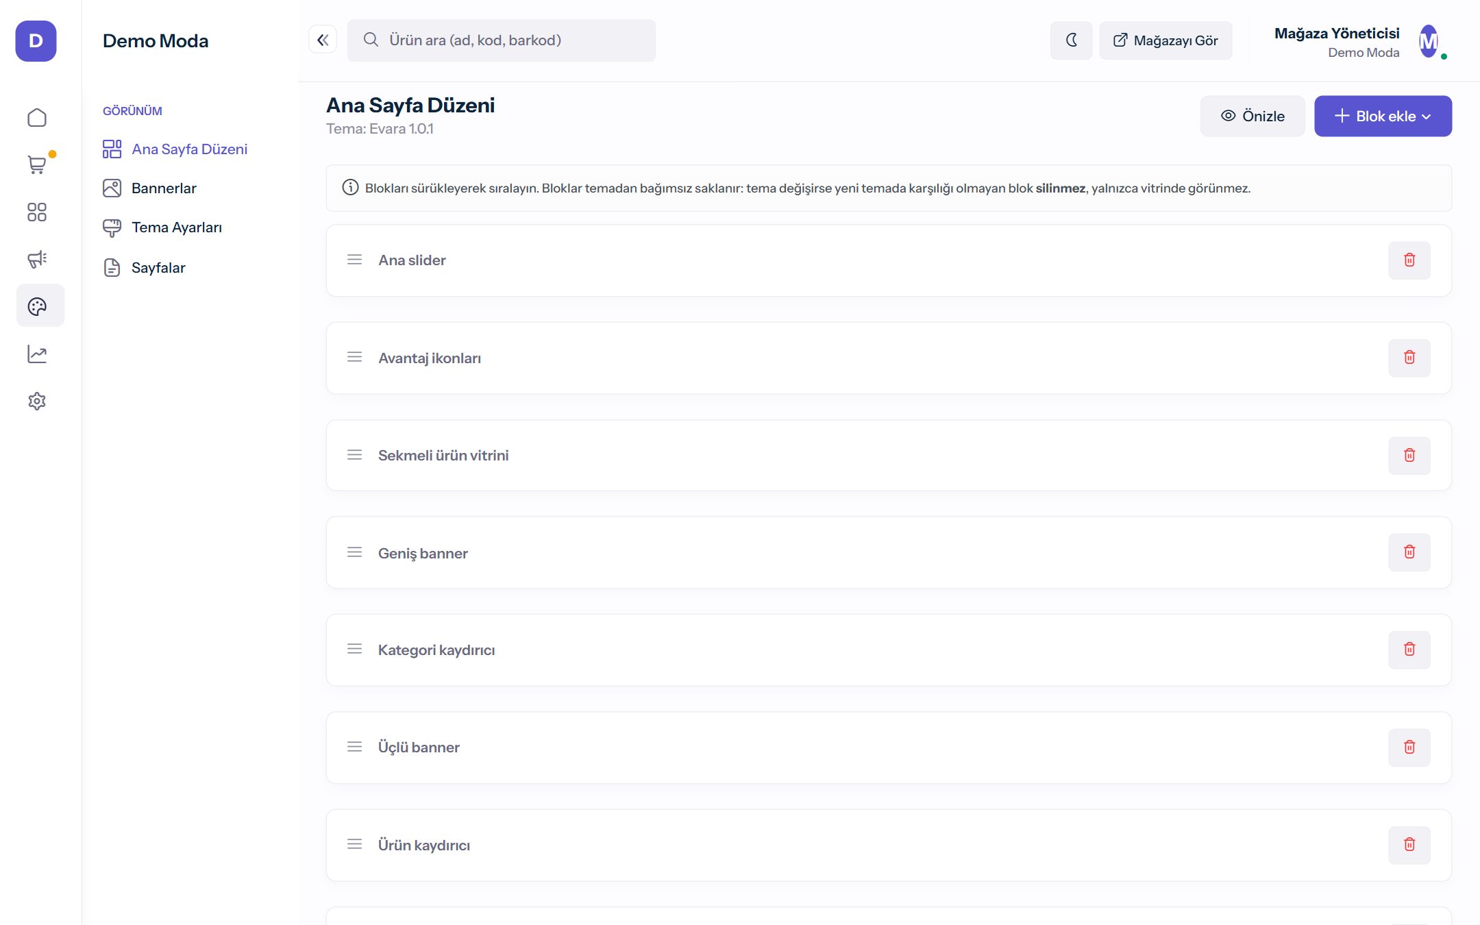Click the Demo Moda store title
This screenshot has width=1480, height=925.
tap(156, 41)
